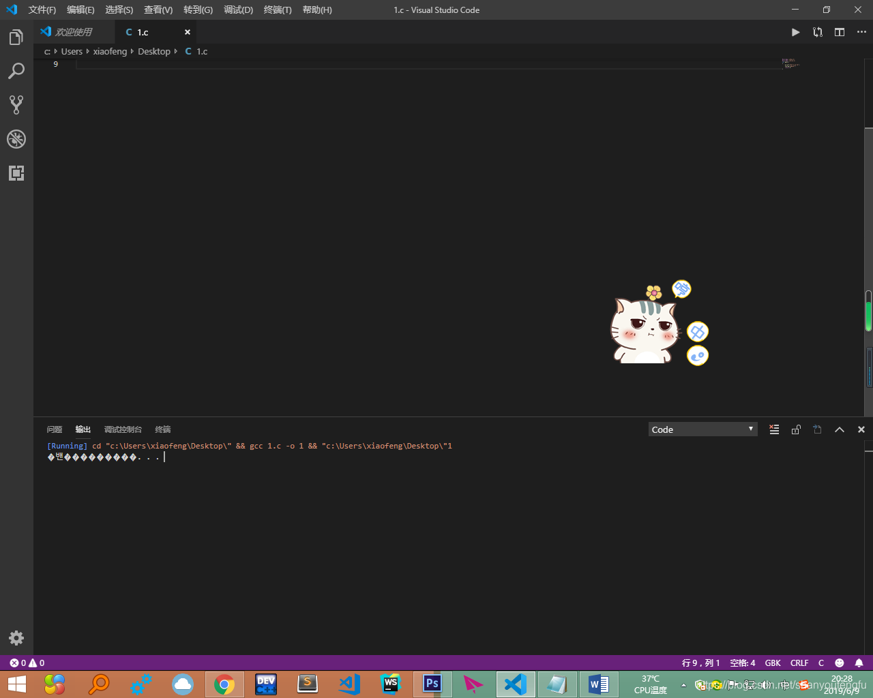
Task: Open the 选择(S) menu
Action: pos(119,10)
